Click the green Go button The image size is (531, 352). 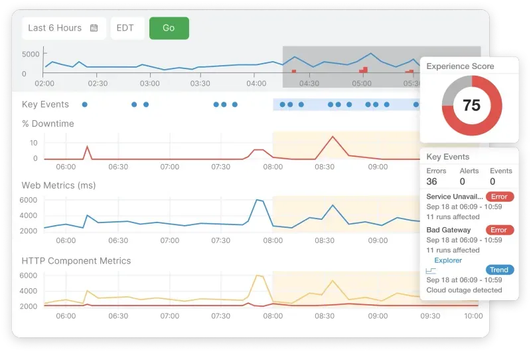point(169,28)
